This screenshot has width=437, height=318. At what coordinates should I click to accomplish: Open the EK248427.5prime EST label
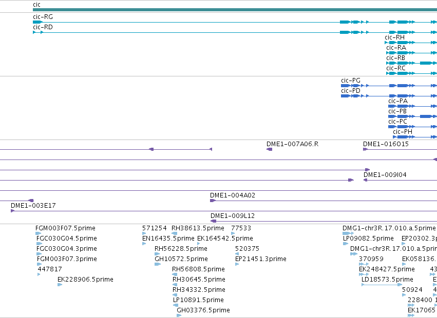[x=387, y=270]
